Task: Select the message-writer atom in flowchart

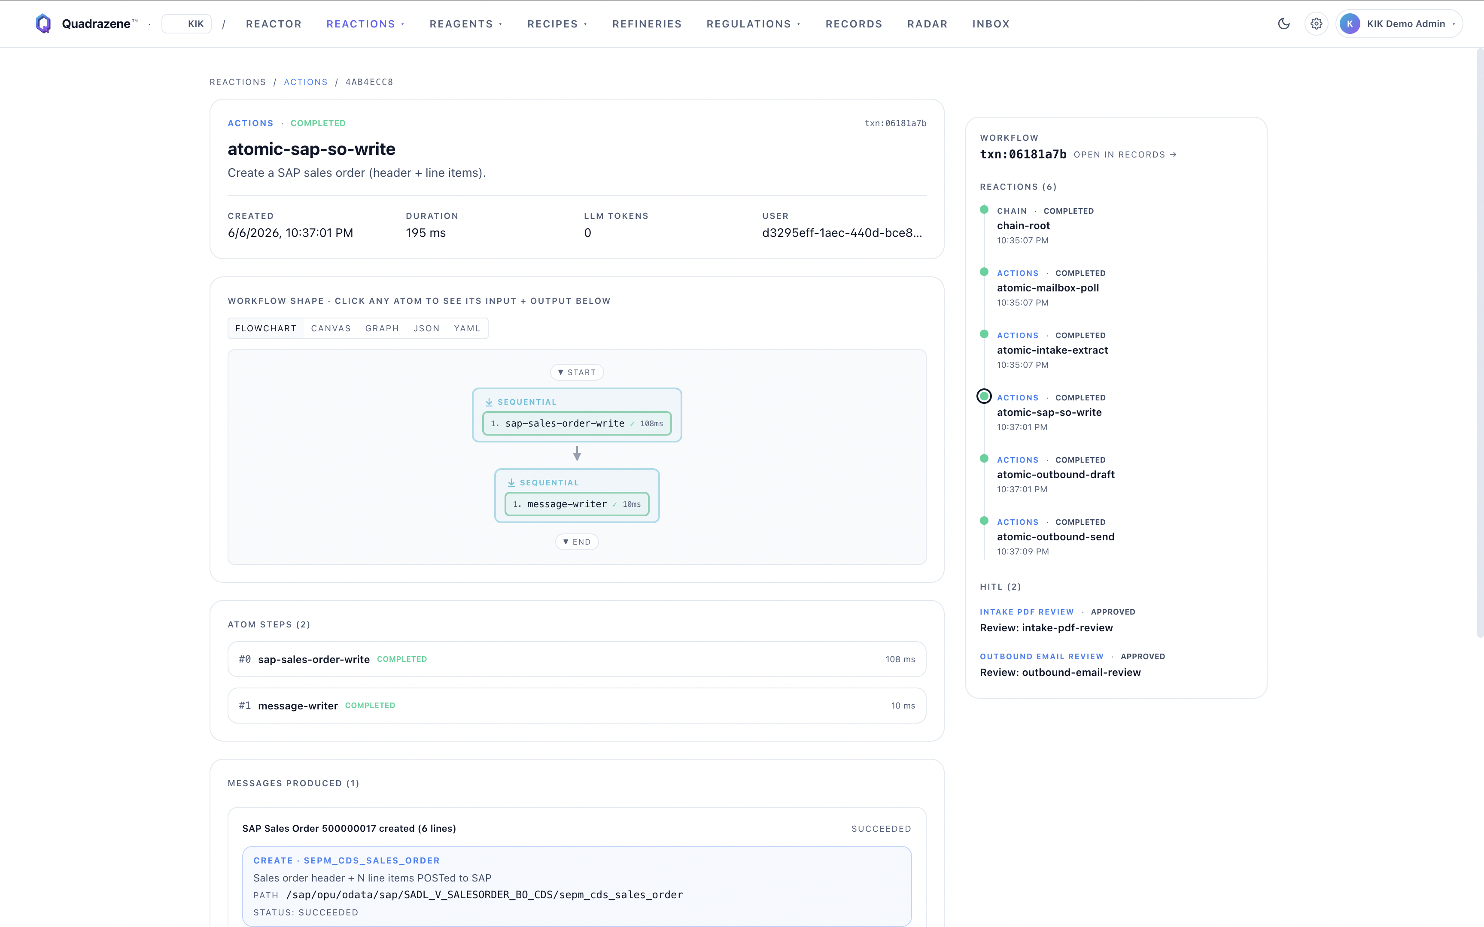Action: (x=577, y=504)
